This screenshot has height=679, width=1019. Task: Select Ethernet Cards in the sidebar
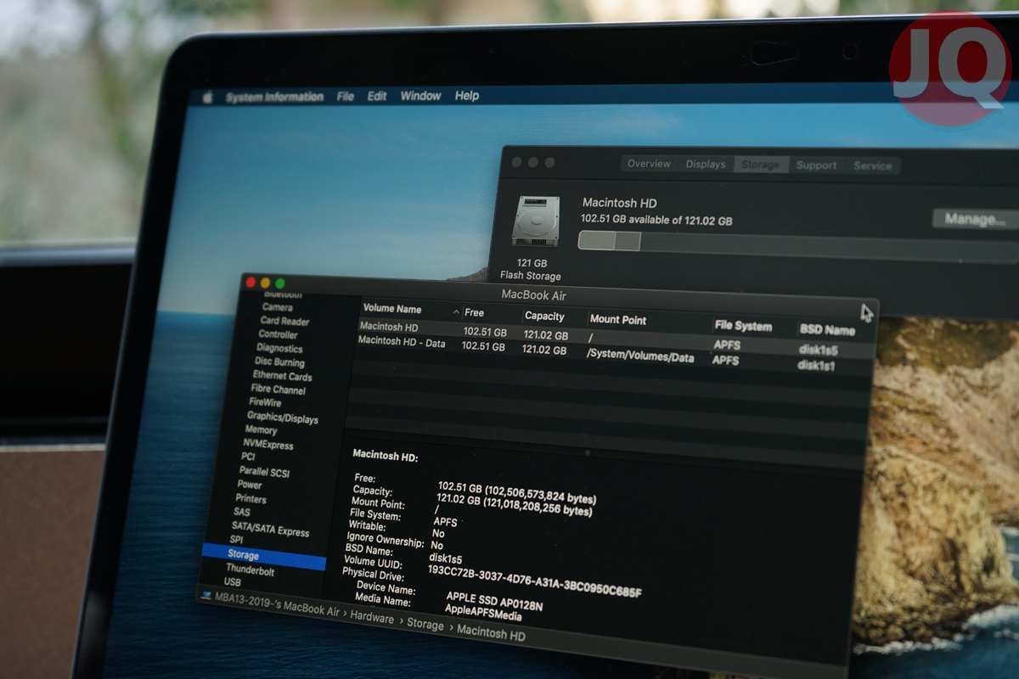click(x=282, y=376)
